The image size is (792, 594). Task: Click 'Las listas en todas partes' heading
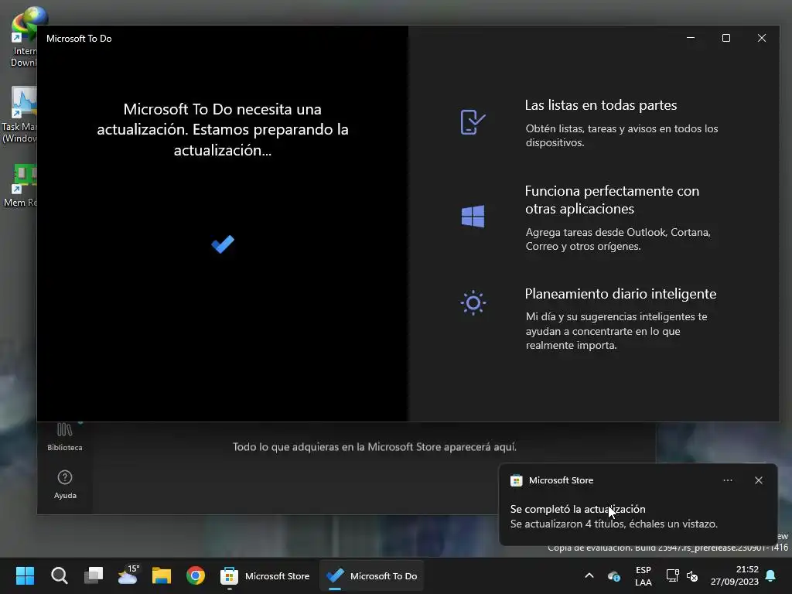point(600,105)
